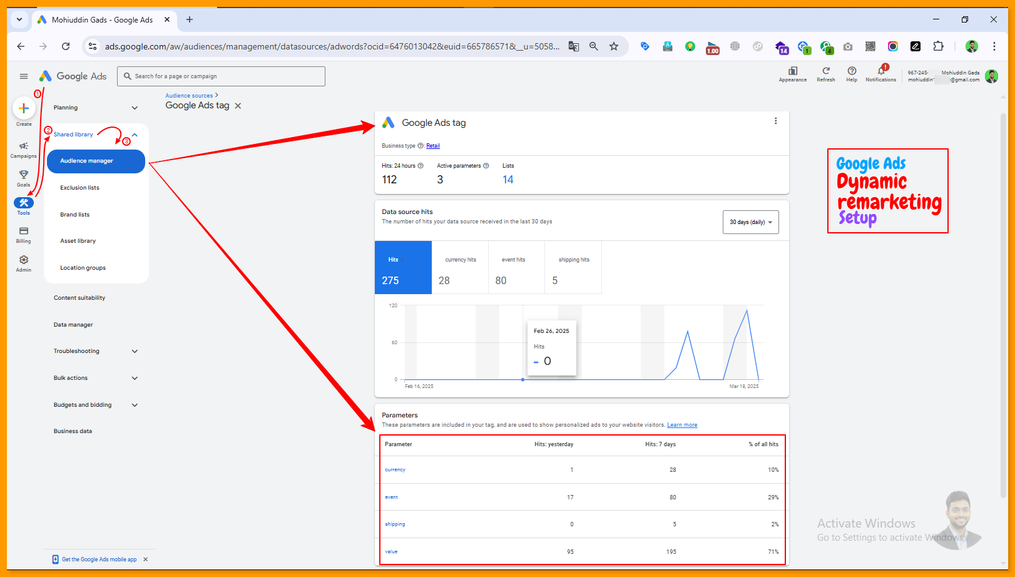Click Get the Google Ads mobile app

99,559
